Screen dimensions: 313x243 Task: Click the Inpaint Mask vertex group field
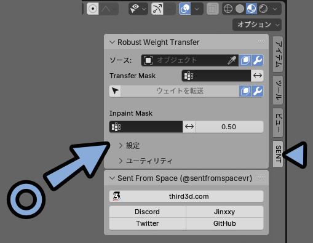pos(146,127)
